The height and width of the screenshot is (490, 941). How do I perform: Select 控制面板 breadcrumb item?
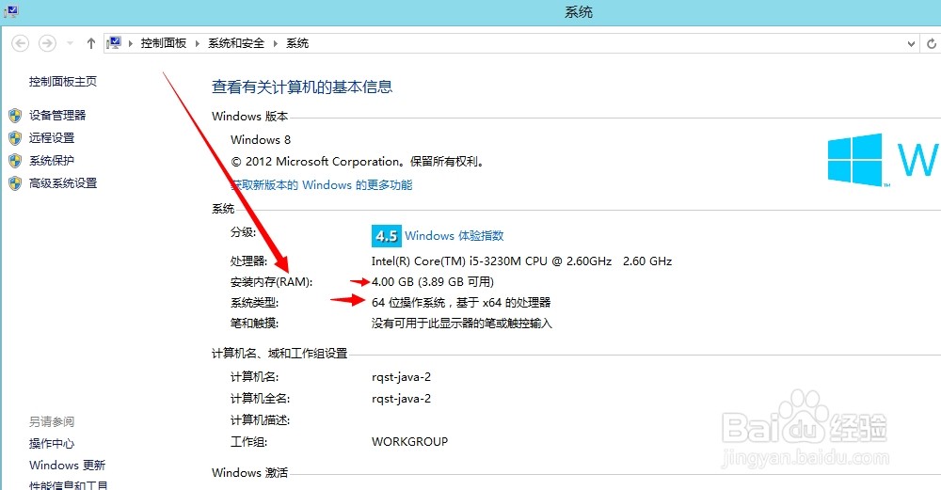point(163,43)
